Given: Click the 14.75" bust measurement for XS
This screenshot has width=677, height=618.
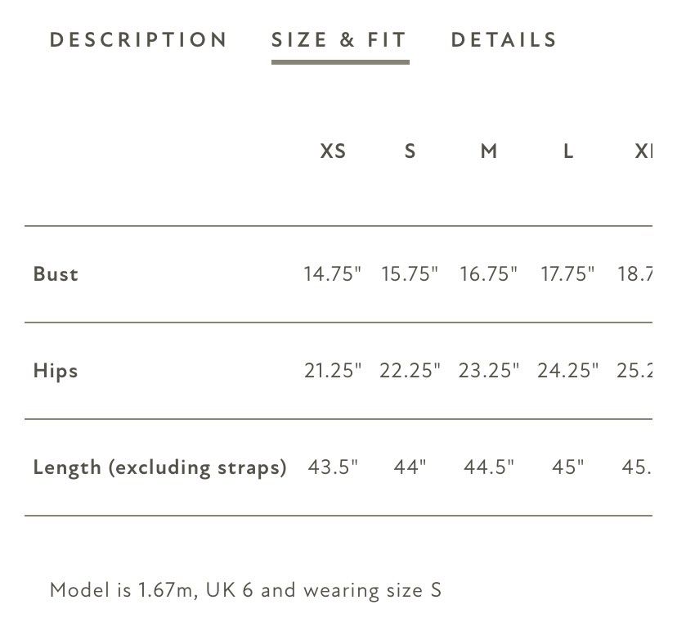Looking at the screenshot, I should 333,274.
